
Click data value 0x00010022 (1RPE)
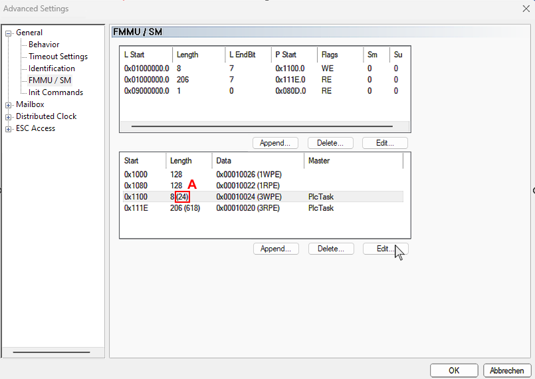coord(248,186)
